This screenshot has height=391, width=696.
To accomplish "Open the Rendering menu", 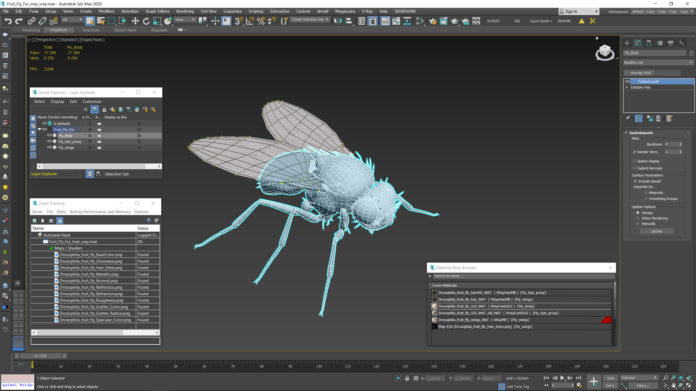I will (185, 11).
